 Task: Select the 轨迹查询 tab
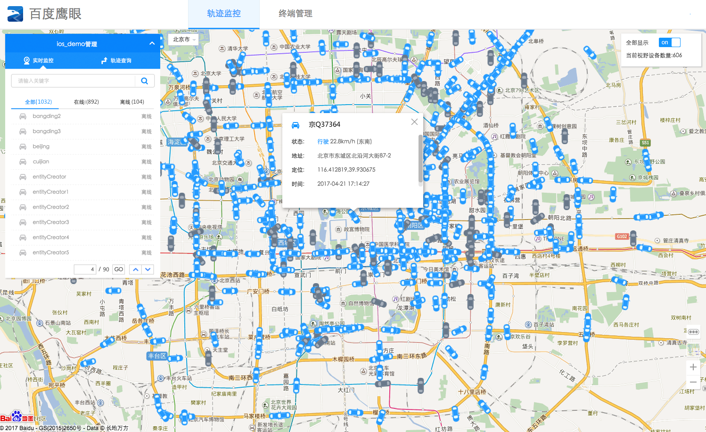tap(116, 61)
